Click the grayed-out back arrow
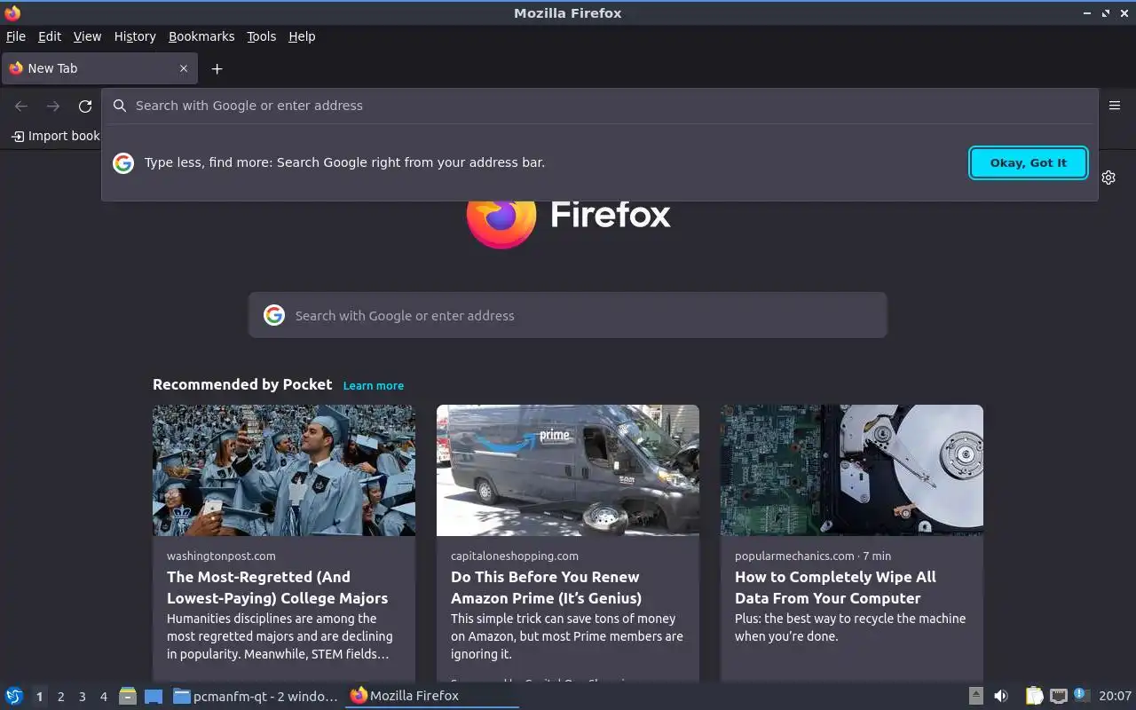Screen dimensions: 1136x710 [x=21, y=106]
